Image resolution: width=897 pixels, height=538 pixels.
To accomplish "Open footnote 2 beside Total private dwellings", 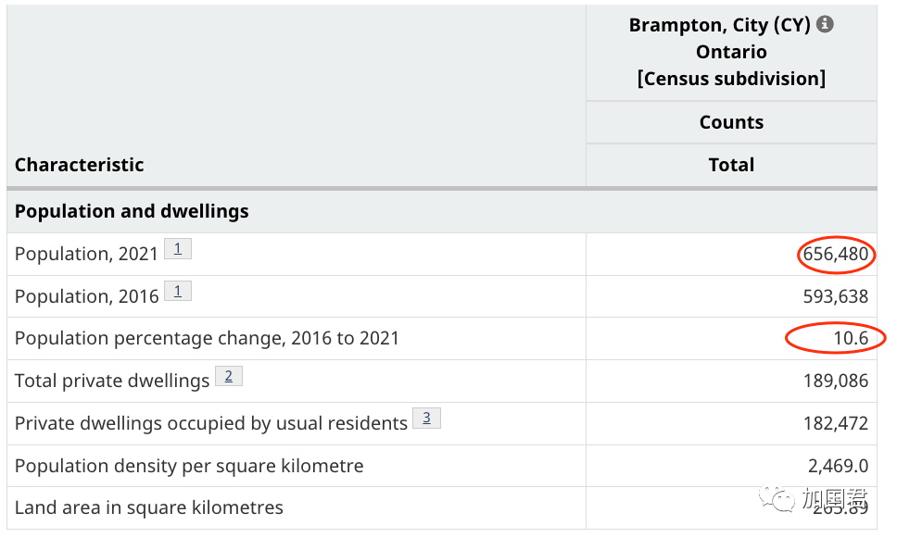I will (x=229, y=375).
